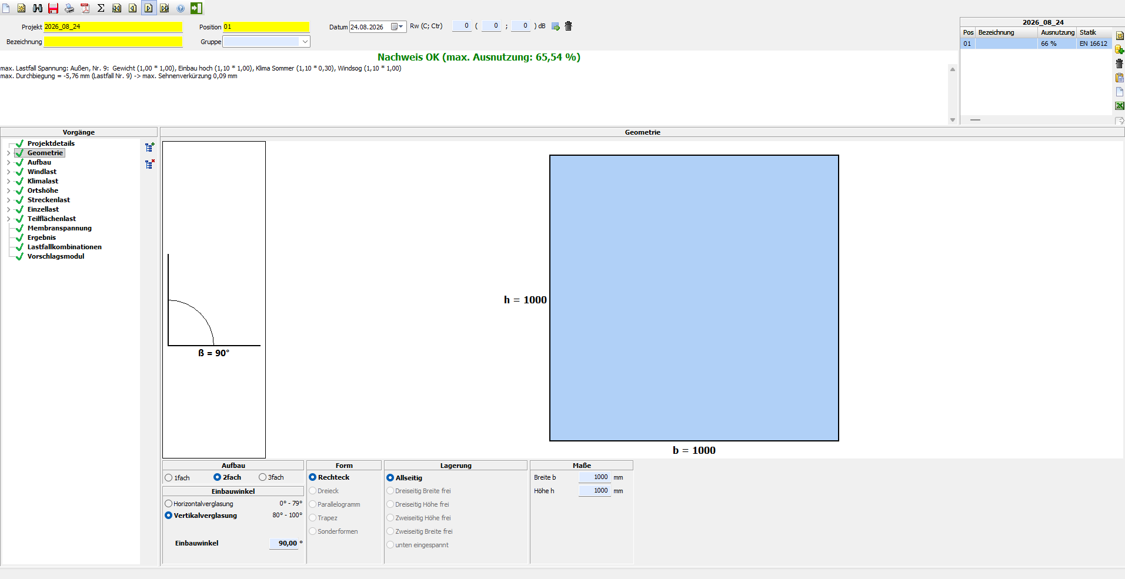The image size is (1125, 579).
Task: Click the blank new document toolbar icon
Action: [x=6, y=8]
